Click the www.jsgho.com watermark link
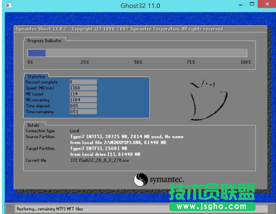Image resolution: width=276 pixels, height=214 pixels. 212,206
